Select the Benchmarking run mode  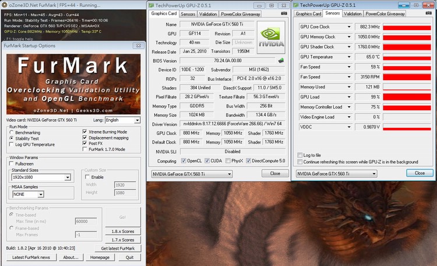12,132
